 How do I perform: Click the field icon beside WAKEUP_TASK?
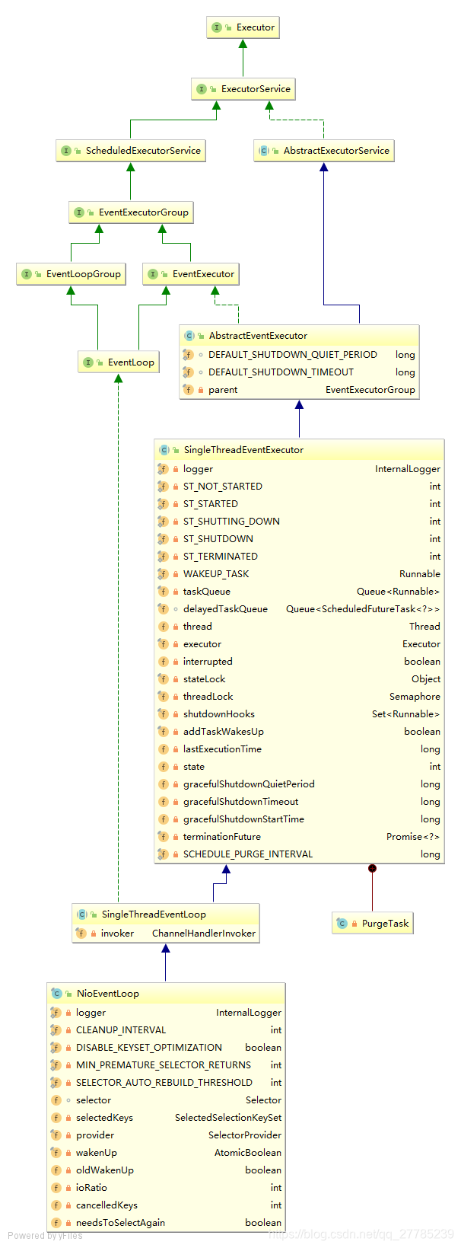tap(163, 574)
